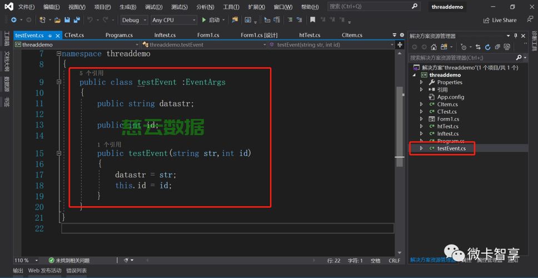
Task: Click the Undo arrow icon
Action: [x=90, y=20]
